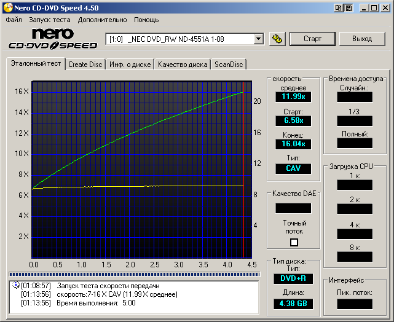Open the Дополнительно menu
This screenshot has height=322, width=394.
pos(102,20)
